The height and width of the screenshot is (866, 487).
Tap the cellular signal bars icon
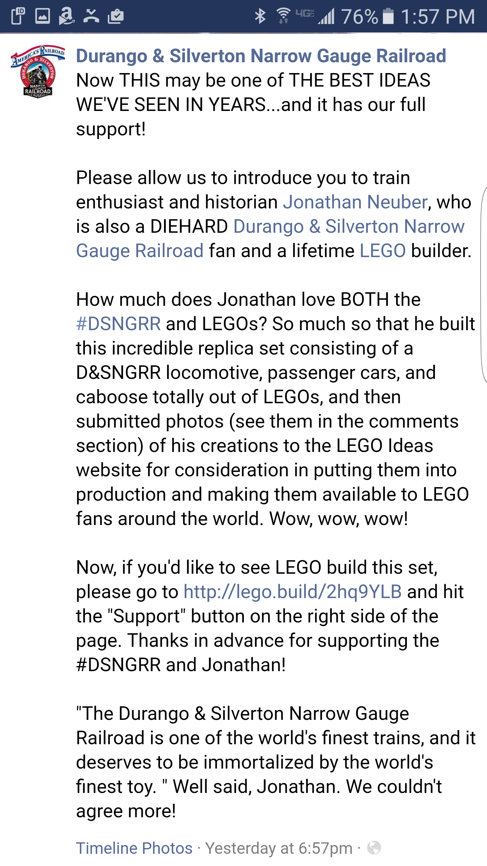pos(326,16)
